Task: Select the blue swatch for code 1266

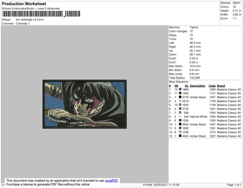Action: coord(180,89)
